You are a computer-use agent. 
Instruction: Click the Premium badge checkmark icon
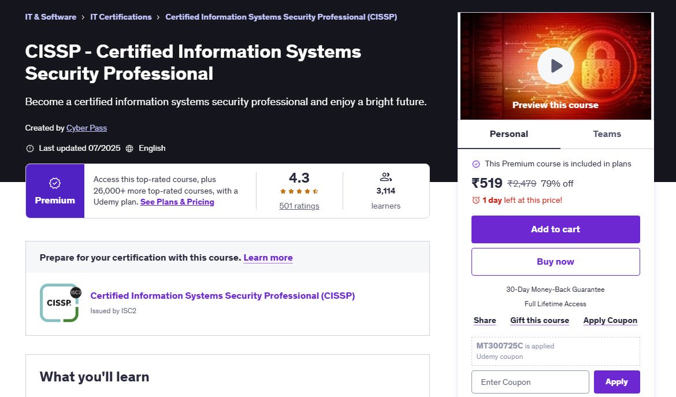coord(55,183)
